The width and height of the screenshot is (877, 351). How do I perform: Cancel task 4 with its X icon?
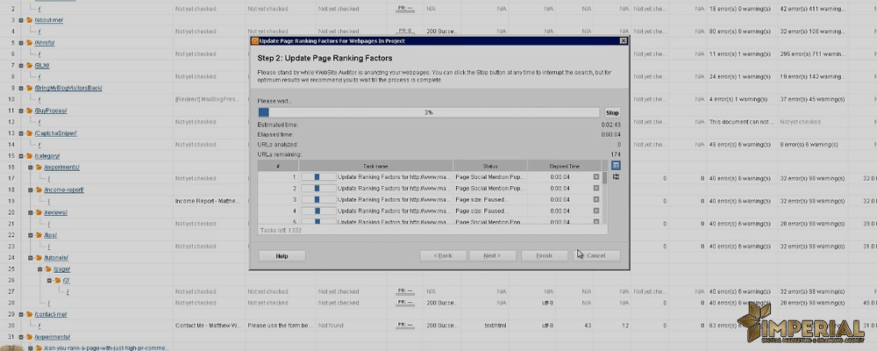[596, 211]
